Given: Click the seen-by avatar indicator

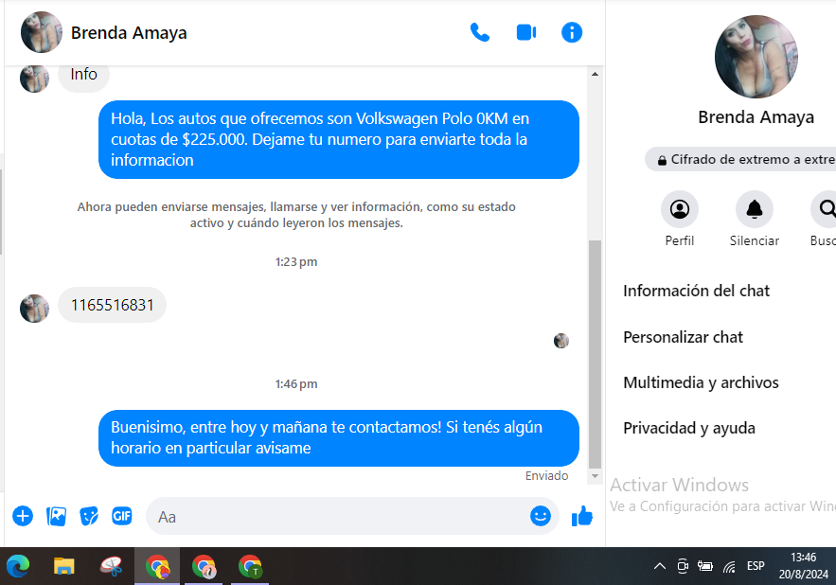Looking at the screenshot, I should pos(560,340).
